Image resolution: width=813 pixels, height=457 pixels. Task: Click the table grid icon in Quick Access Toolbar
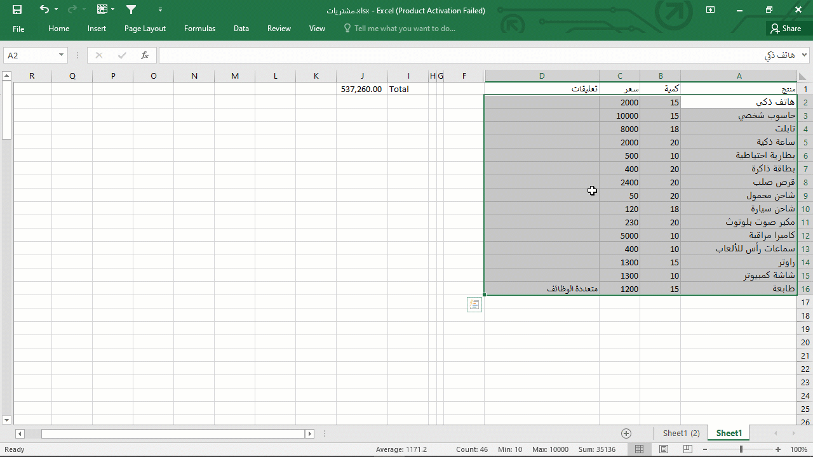pos(102,10)
